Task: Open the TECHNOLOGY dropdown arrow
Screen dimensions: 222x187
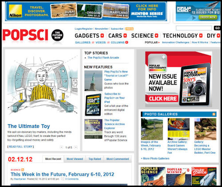Action: (x=201, y=36)
